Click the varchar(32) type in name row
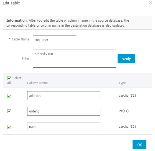The width and height of the screenshot is (155, 151). pos(127,127)
